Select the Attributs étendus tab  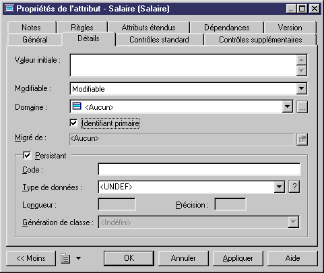[148, 28]
